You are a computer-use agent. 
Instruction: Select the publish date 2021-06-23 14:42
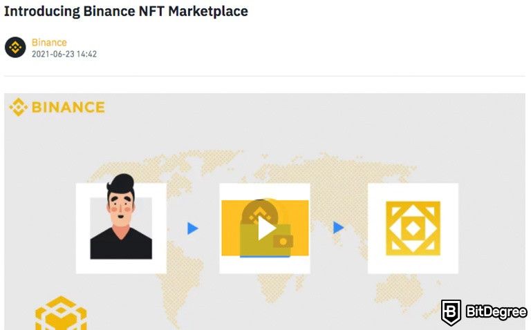pyautogui.click(x=64, y=54)
